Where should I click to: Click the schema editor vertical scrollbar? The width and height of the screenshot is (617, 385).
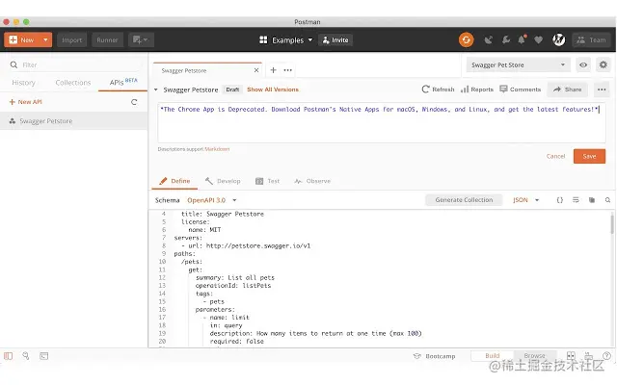(612, 224)
